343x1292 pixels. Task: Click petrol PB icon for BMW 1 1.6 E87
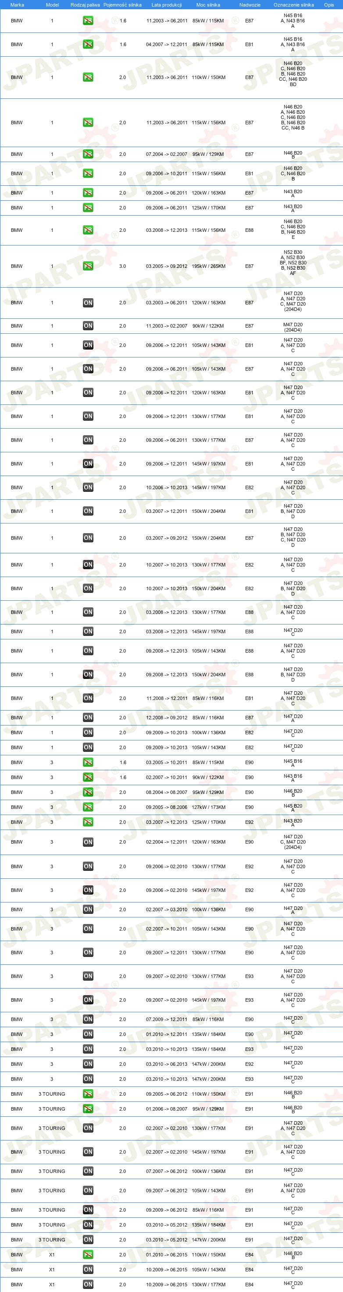click(x=88, y=21)
